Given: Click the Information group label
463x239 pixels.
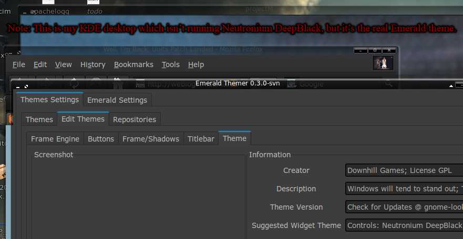Looking at the screenshot, I should [x=270, y=155].
